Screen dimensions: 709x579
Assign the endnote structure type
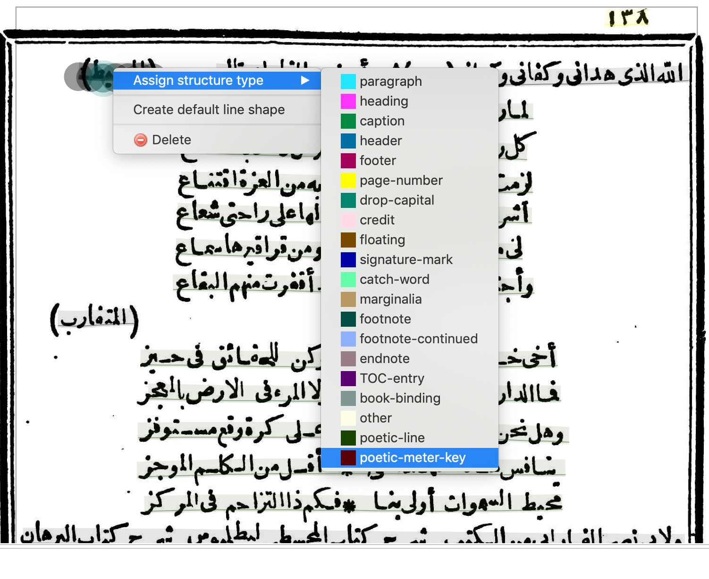pos(410,359)
